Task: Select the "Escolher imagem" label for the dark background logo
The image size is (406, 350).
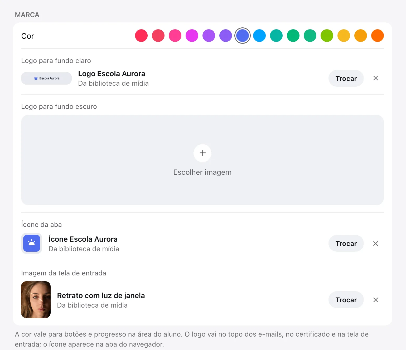Action: [202, 172]
